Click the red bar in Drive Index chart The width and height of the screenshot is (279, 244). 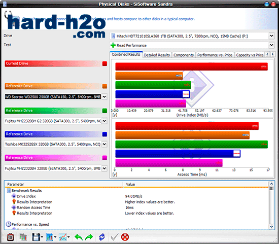pos(191,66)
